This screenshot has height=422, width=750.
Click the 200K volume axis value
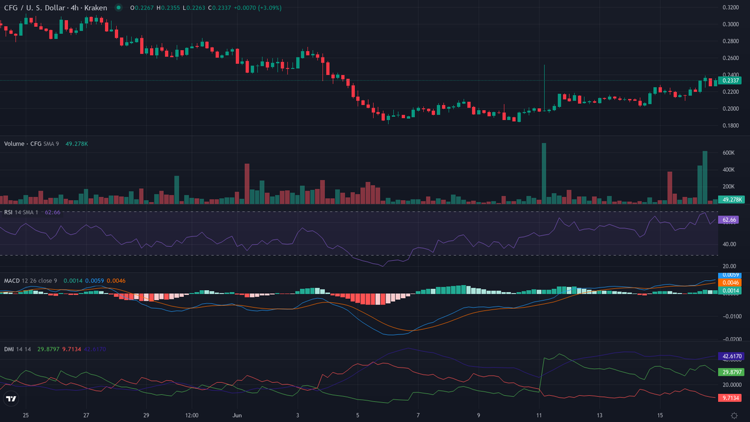coord(729,187)
